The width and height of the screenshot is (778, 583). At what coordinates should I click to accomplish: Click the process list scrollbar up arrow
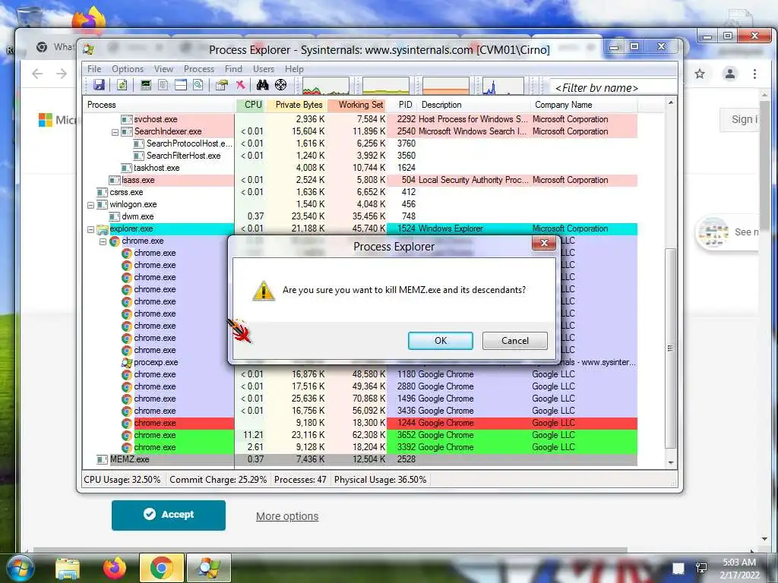click(x=671, y=102)
